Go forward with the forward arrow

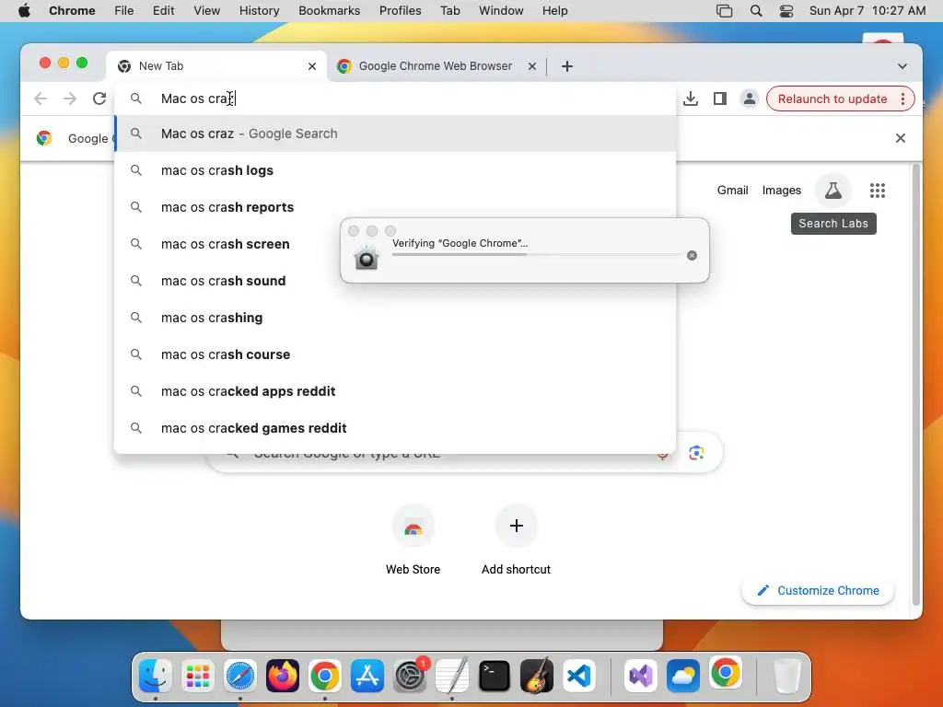pos(70,99)
